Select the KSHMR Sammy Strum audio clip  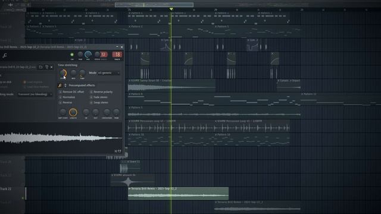point(171,86)
